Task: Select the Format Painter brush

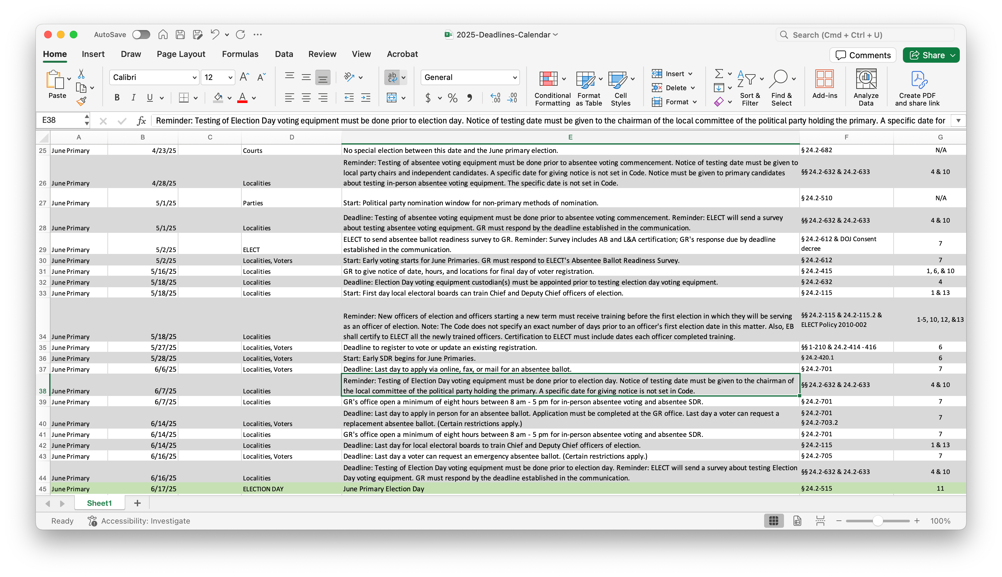Action: (x=81, y=101)
